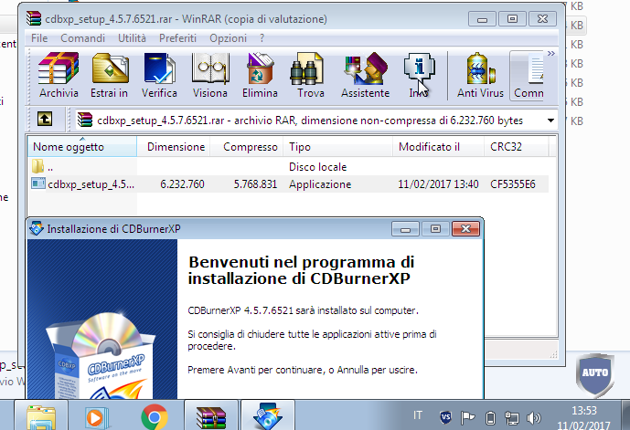Open Google Chrome from the taskbar
The image size is (630, 430).
click(x=155, y=417)
